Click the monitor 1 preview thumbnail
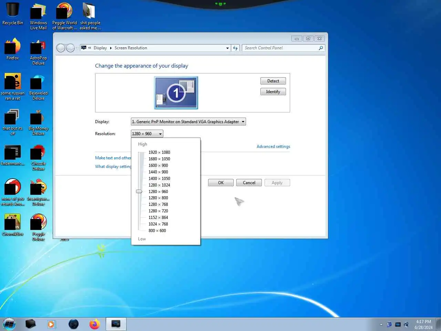441x331 pixels. (x=176, y=93)
